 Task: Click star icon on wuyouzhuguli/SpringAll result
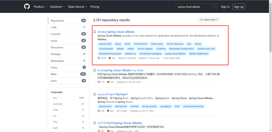(99, 111)
